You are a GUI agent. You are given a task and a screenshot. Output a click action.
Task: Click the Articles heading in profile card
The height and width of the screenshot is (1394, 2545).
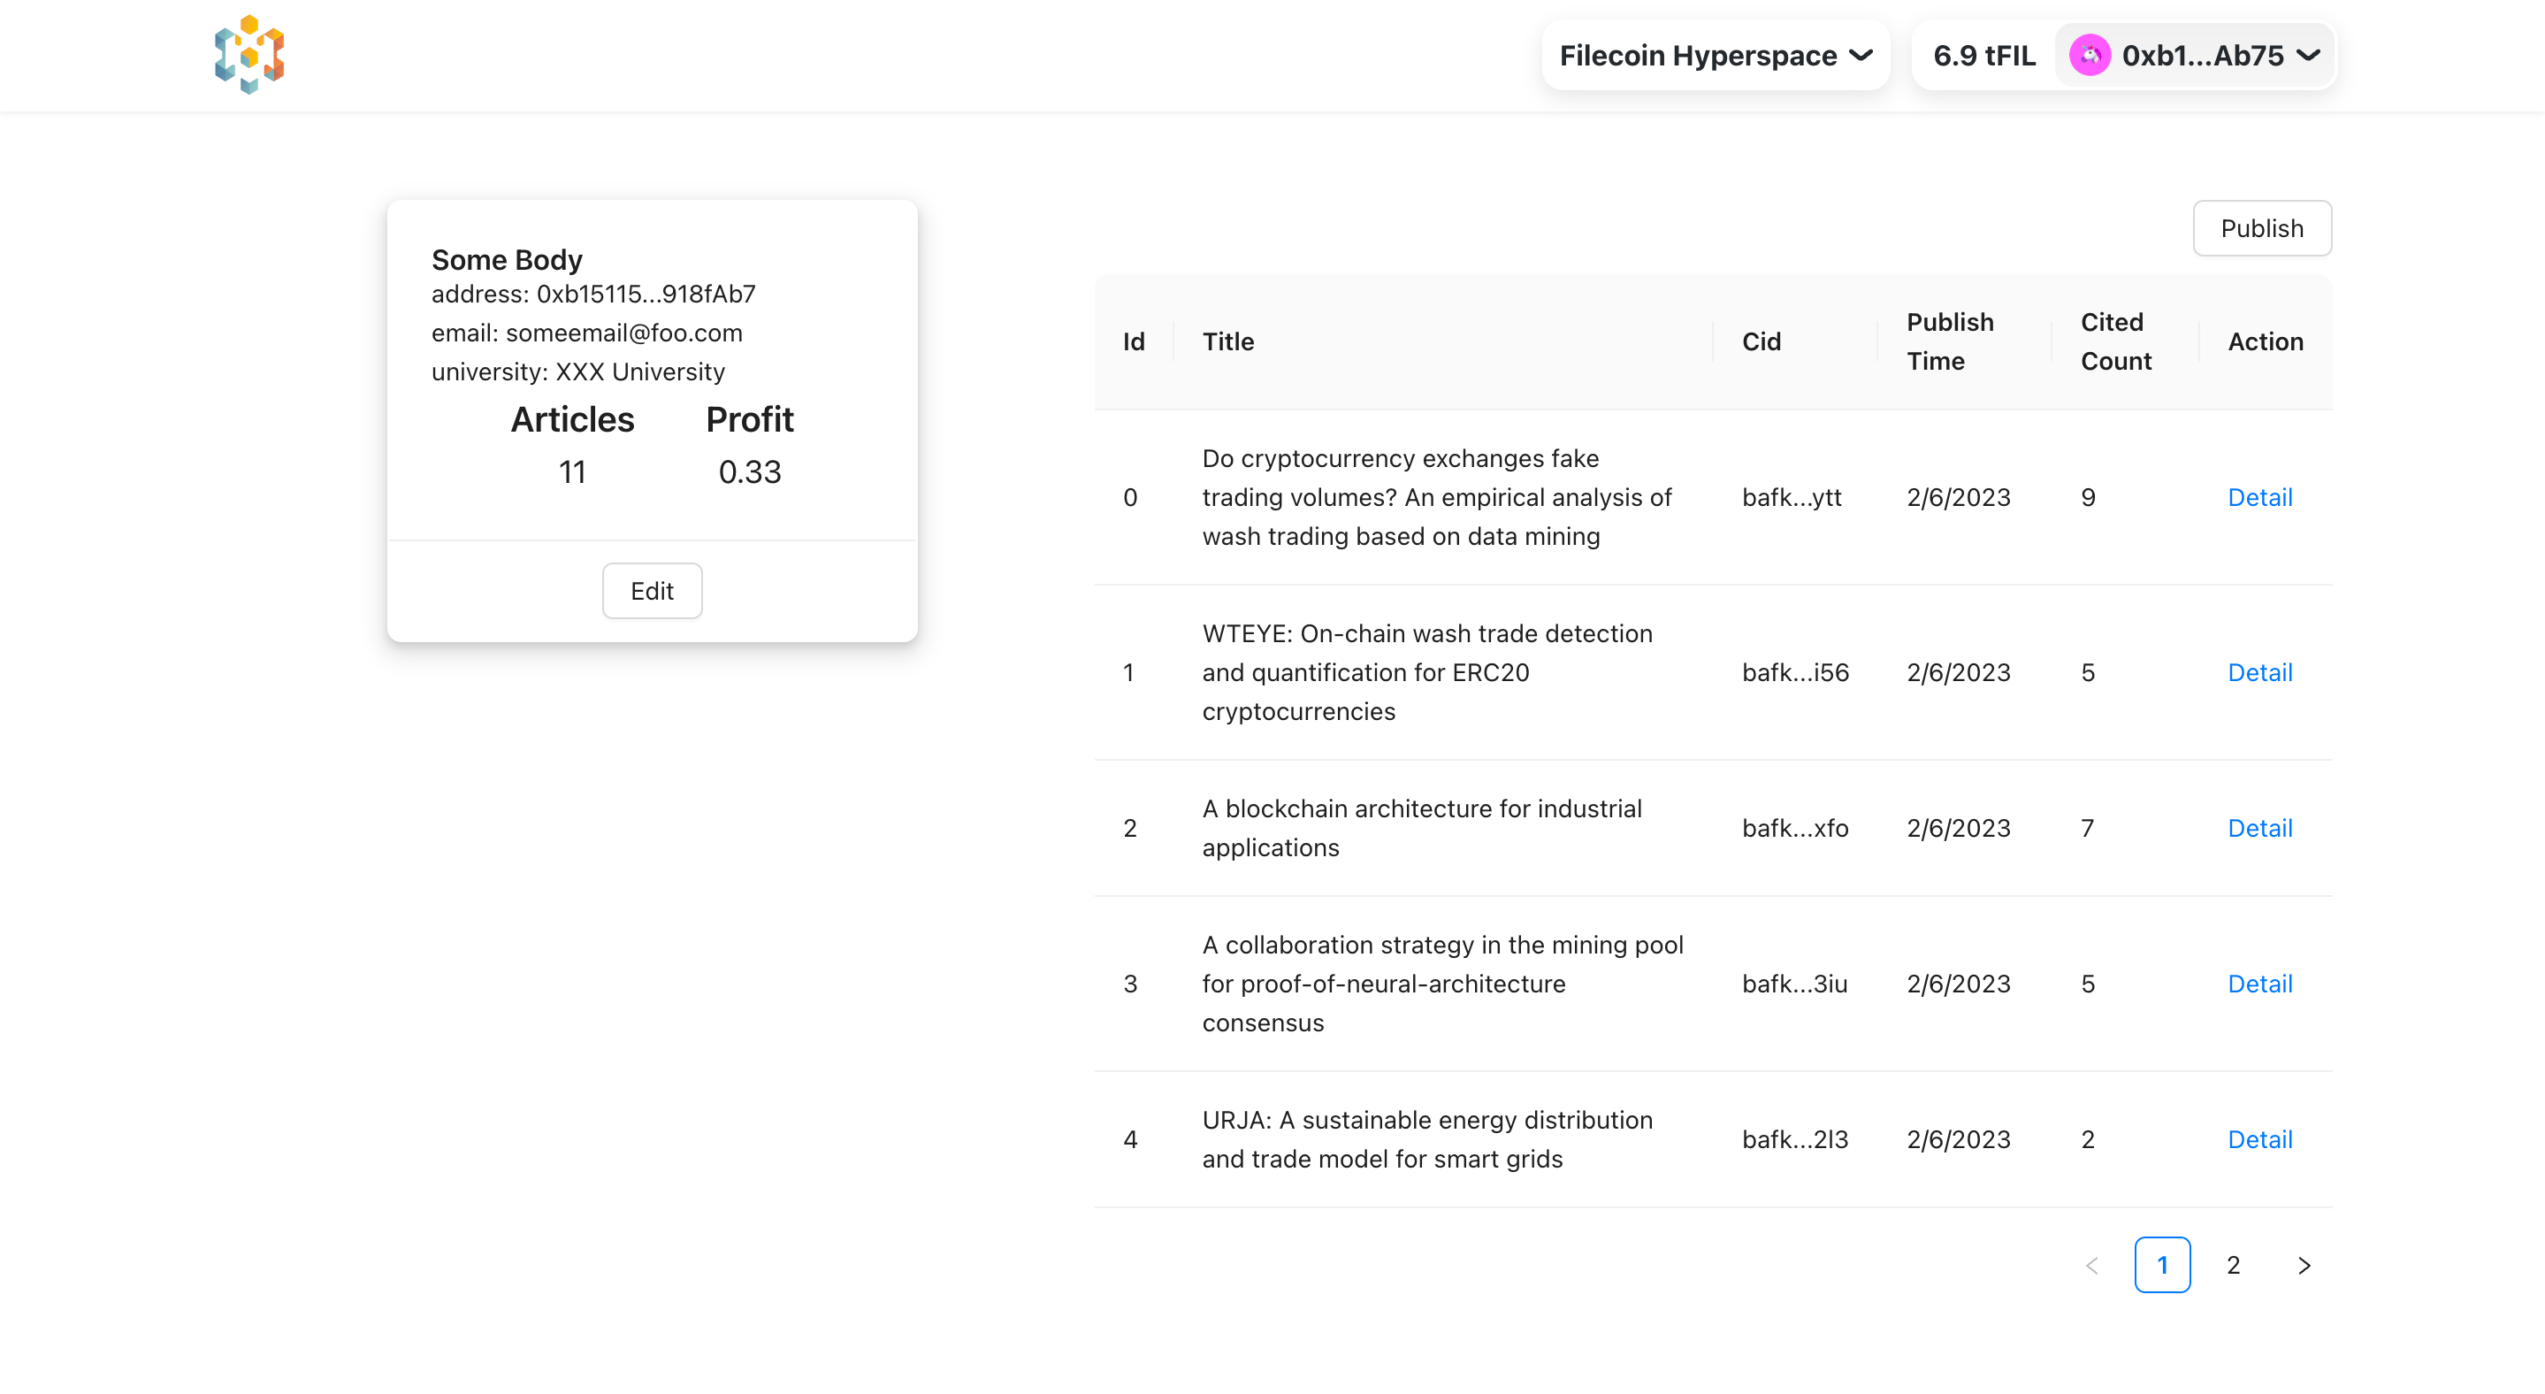[x=572, y=420]
